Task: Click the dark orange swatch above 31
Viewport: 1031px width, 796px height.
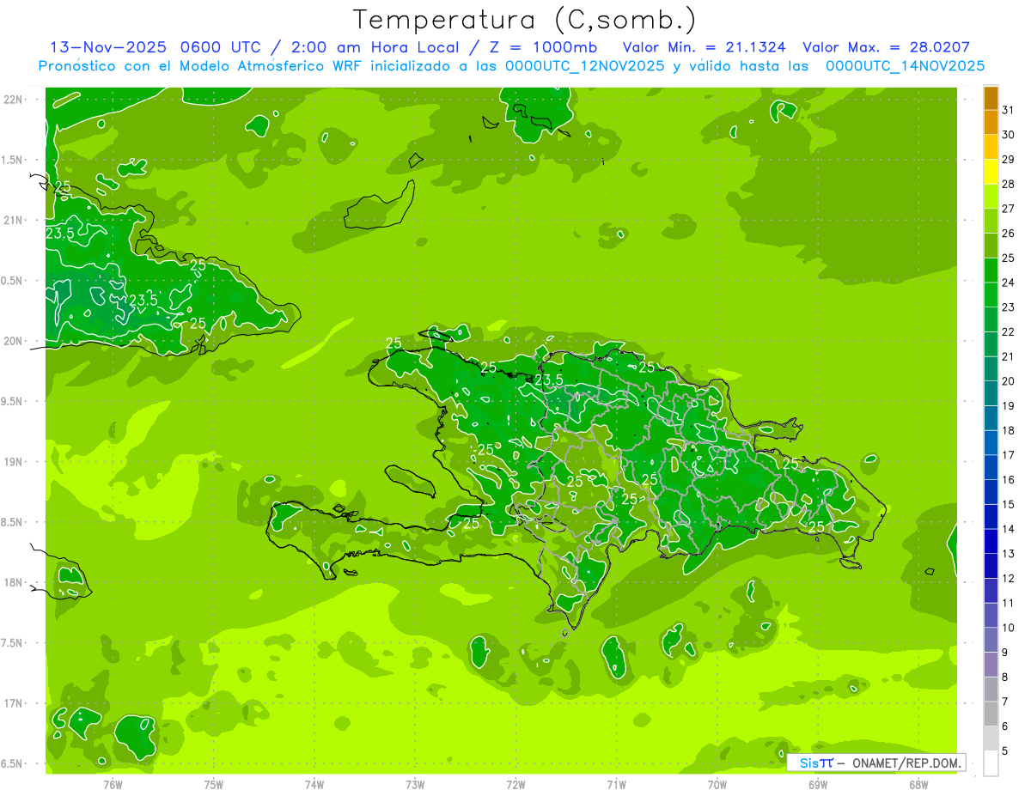Action: [x=991, y=99]
